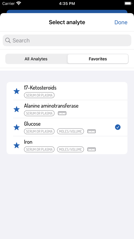Click the MOLES/VOLUME tag under Glucose
This screenshot has width=134, height=239.
tap(70, 132)
